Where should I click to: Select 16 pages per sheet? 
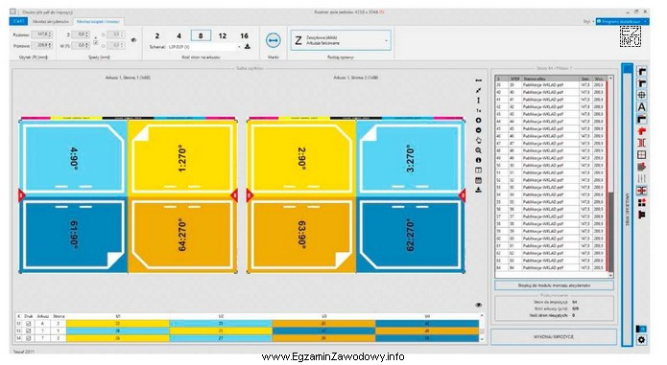244,35
